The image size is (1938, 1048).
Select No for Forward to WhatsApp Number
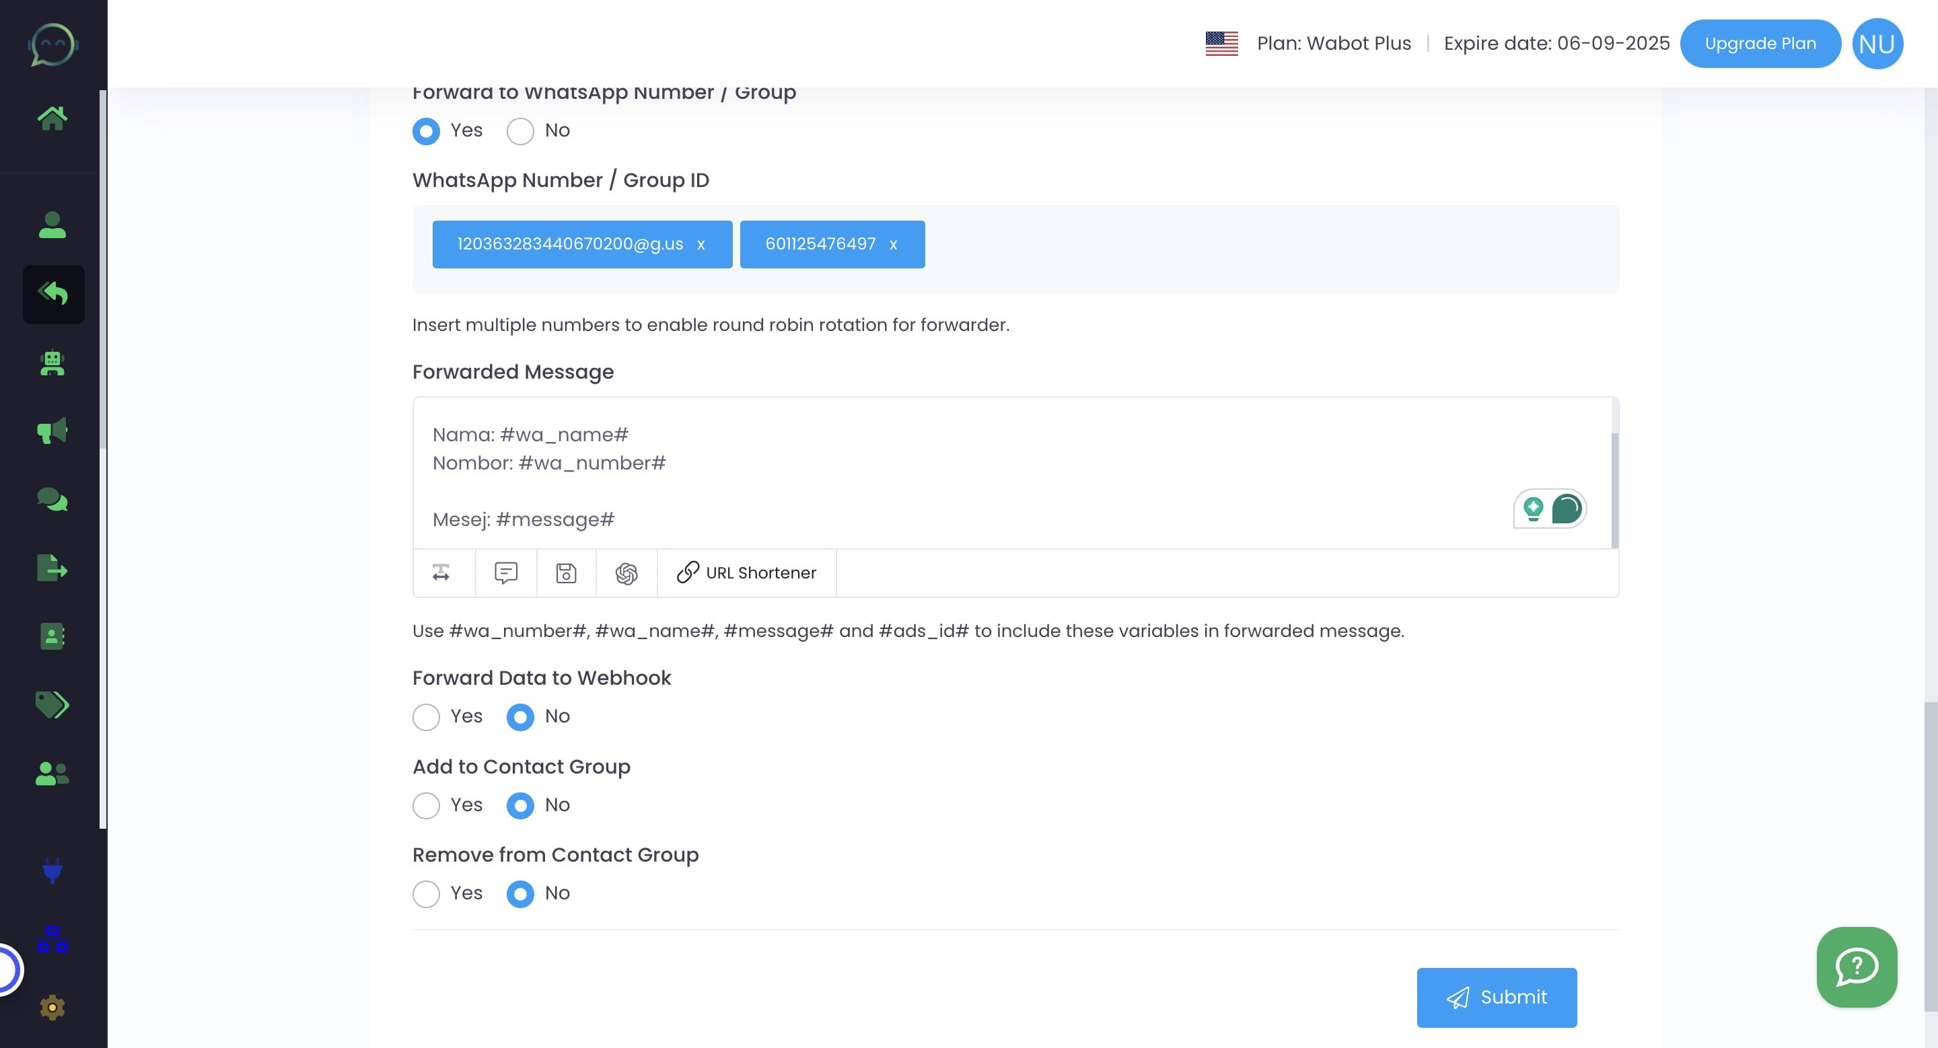pyautogui.click(x=520, y=132)
